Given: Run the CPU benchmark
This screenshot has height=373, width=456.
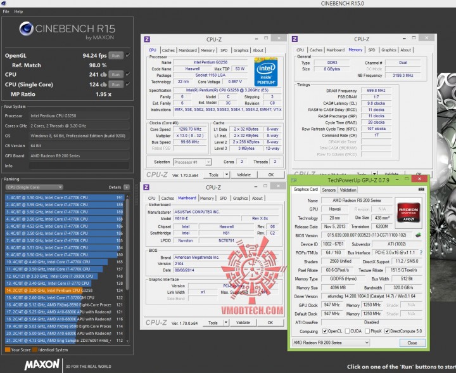Looking at the screenshot, I should pos(116,75).
